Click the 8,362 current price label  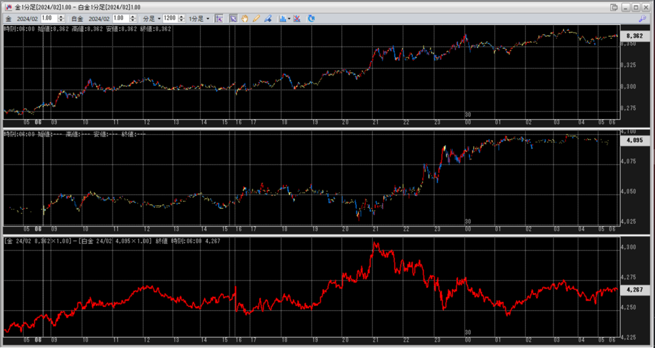coord(635,36)
